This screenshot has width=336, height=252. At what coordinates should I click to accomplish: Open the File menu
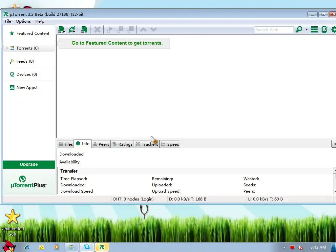click(x=8, y=21)
